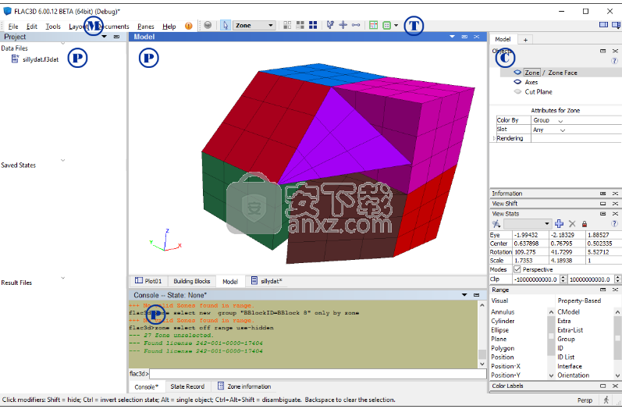The height and width of the screenshot is (409, 622).
Task: Open the Console pane header dropdown arrow
Action: (464, 295)
